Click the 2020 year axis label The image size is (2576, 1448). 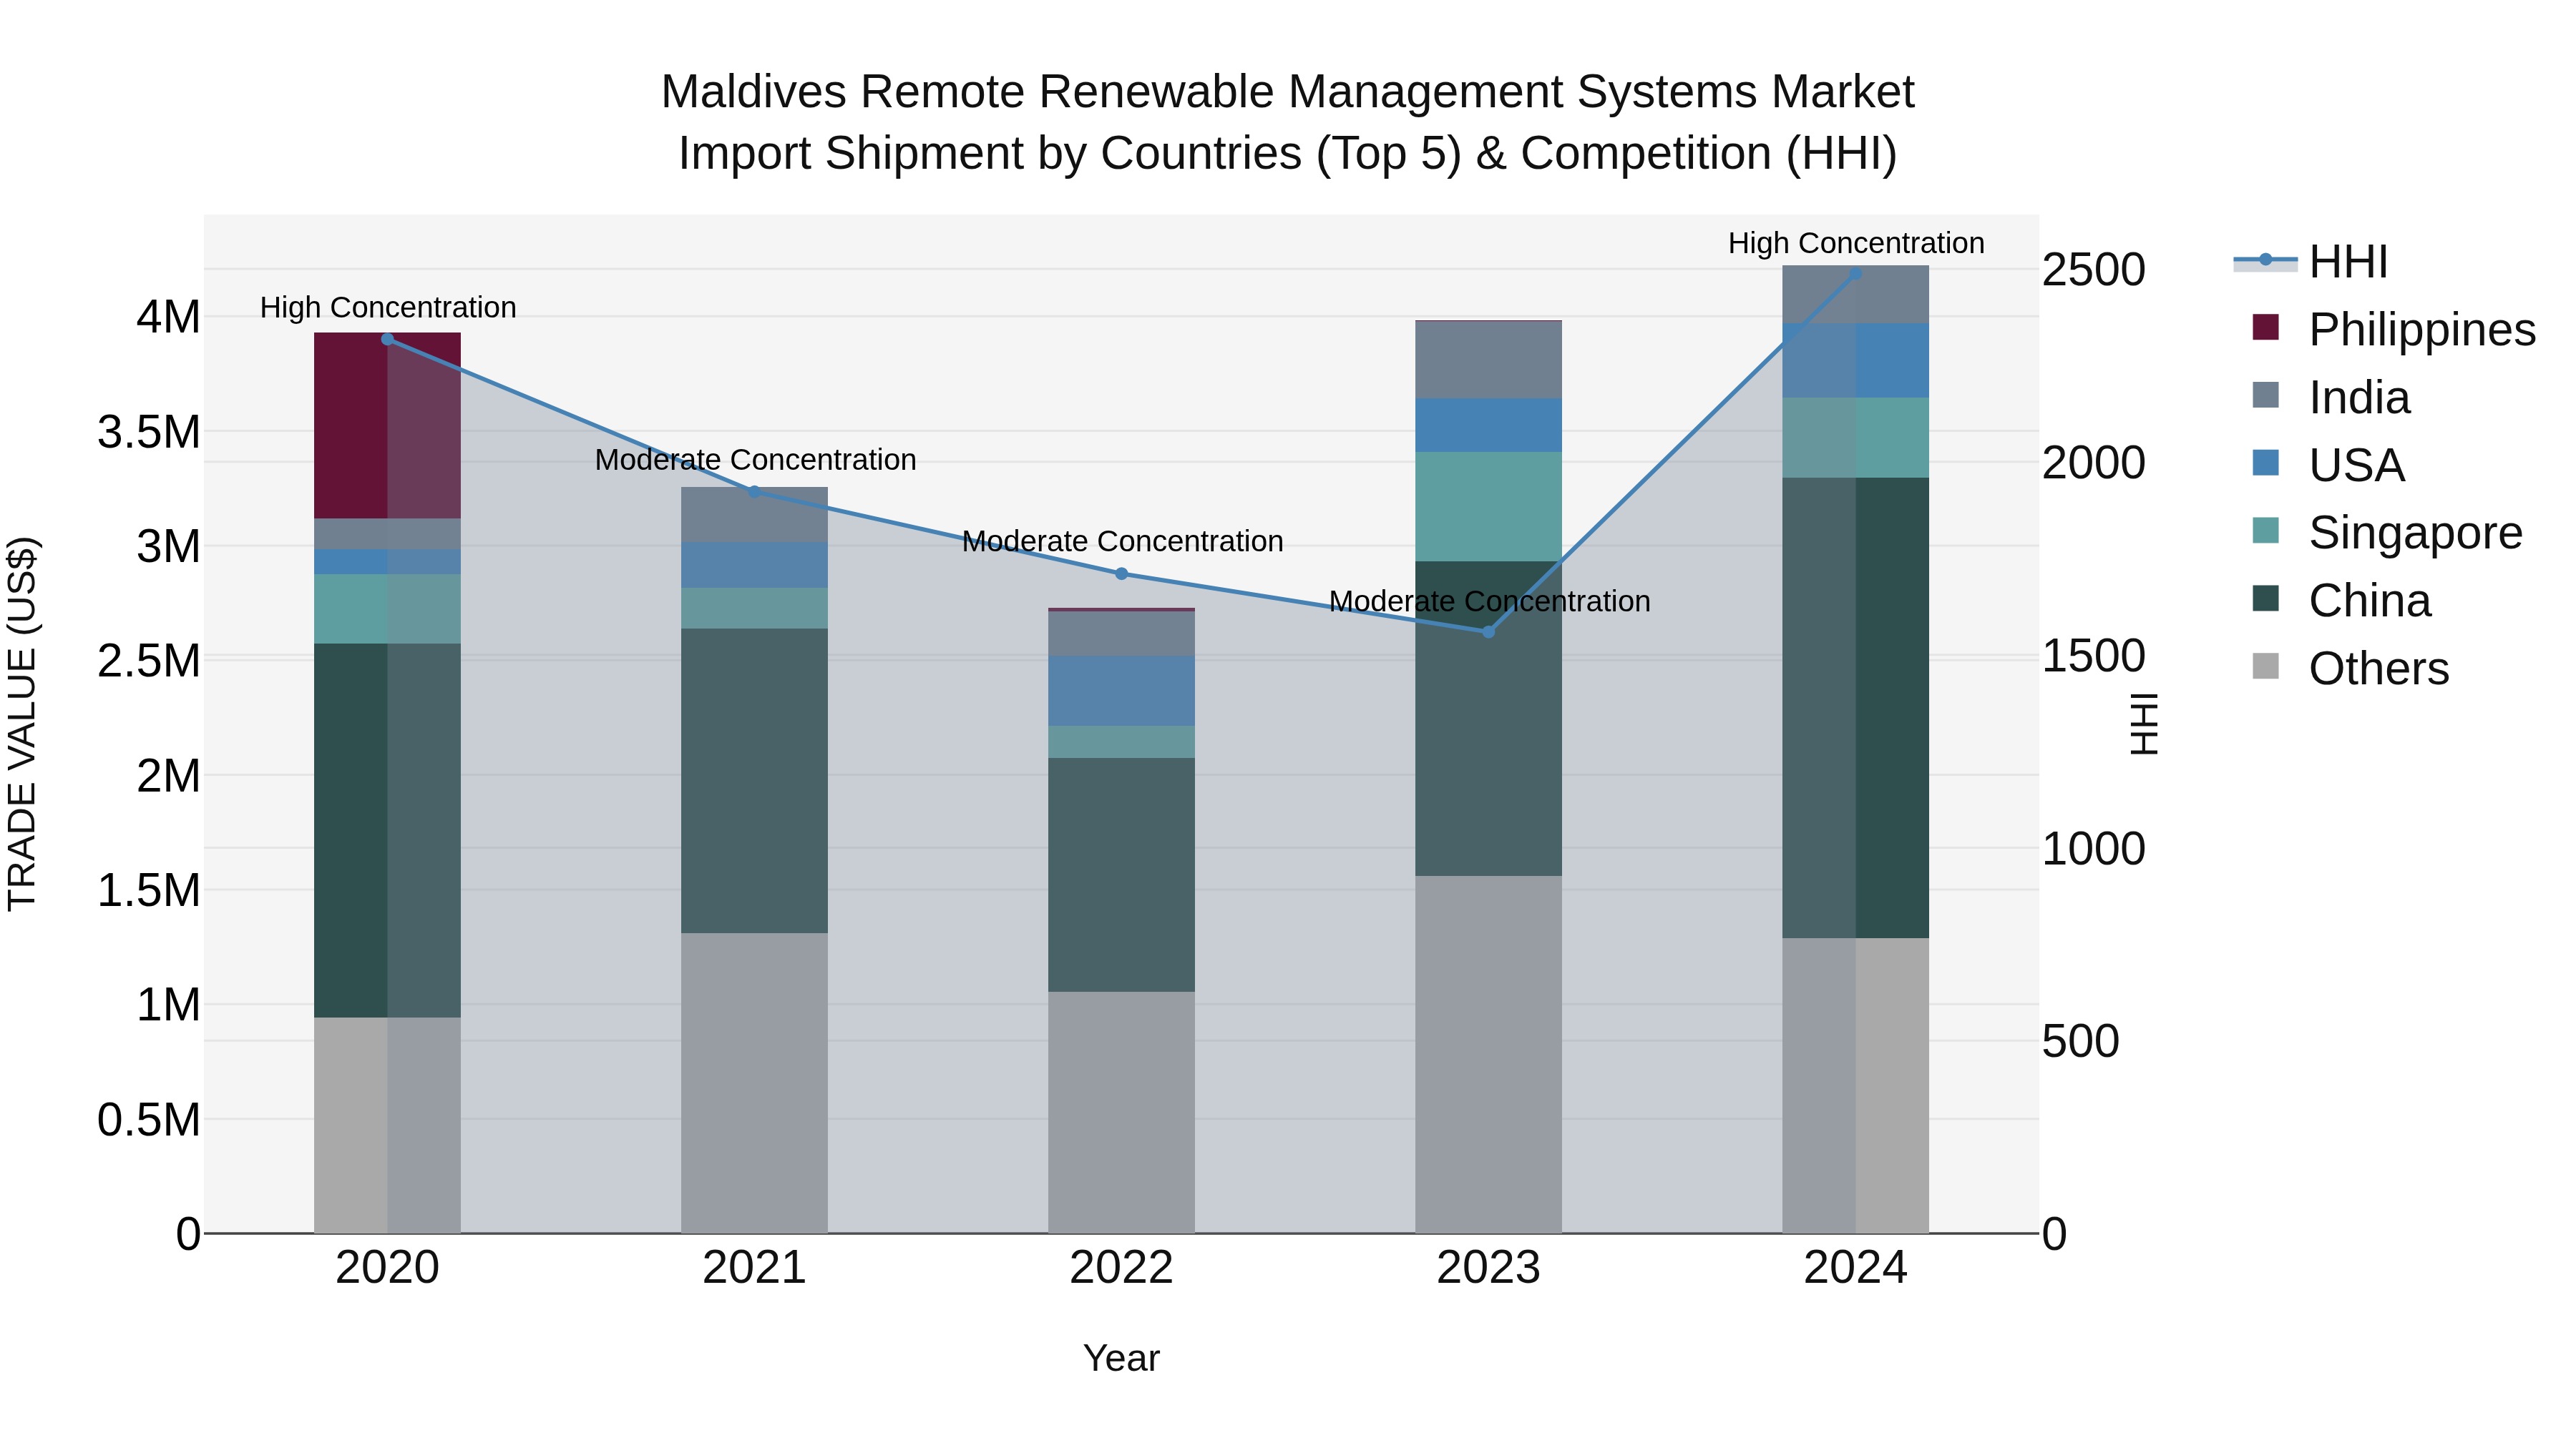click(388, 1268)
